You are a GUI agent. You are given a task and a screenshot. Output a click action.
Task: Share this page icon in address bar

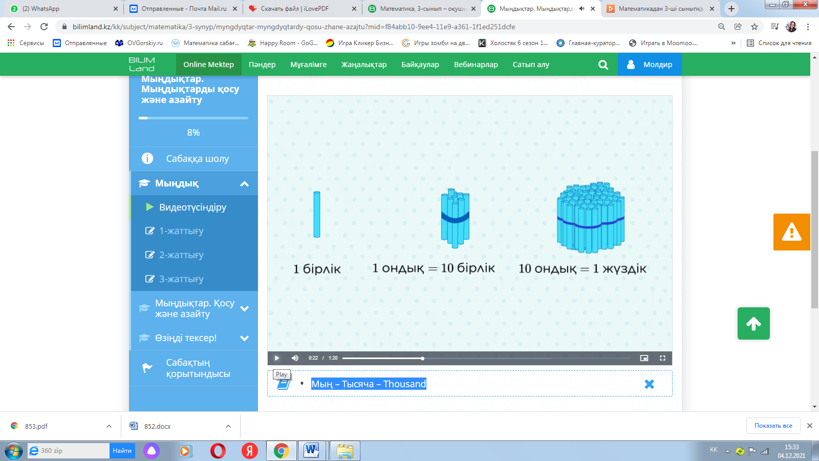[x=738, y=27]
